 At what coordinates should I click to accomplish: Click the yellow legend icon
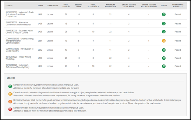[x=10, y=94]
